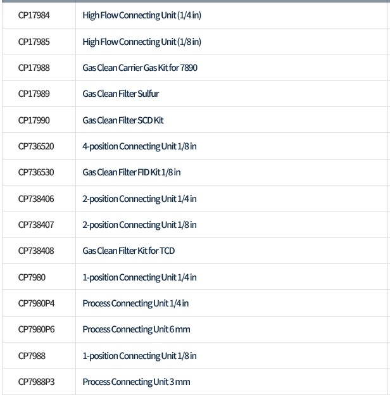Select Process Connecting Unit 1/4 in
This screenshot has width=390, height=397.
coord(135,303)
